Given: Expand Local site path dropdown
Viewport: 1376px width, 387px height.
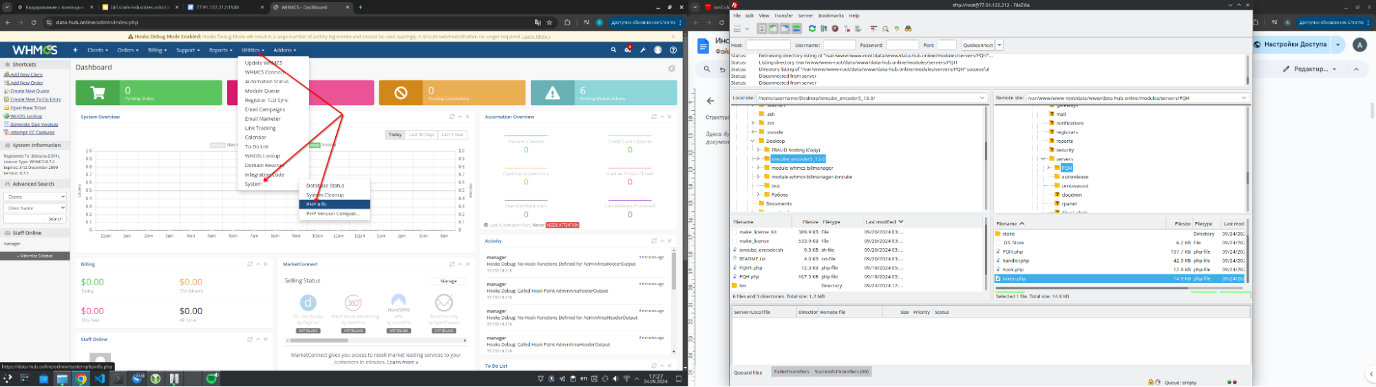Looking at the screenshot, I should point(982,98).
